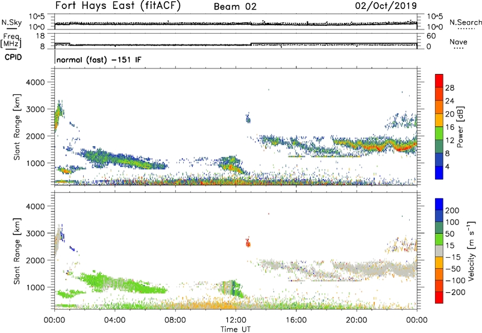Click the 18 label on the frequency axis
The width and height of the screenshot is (482, 333).
point(40,36)
